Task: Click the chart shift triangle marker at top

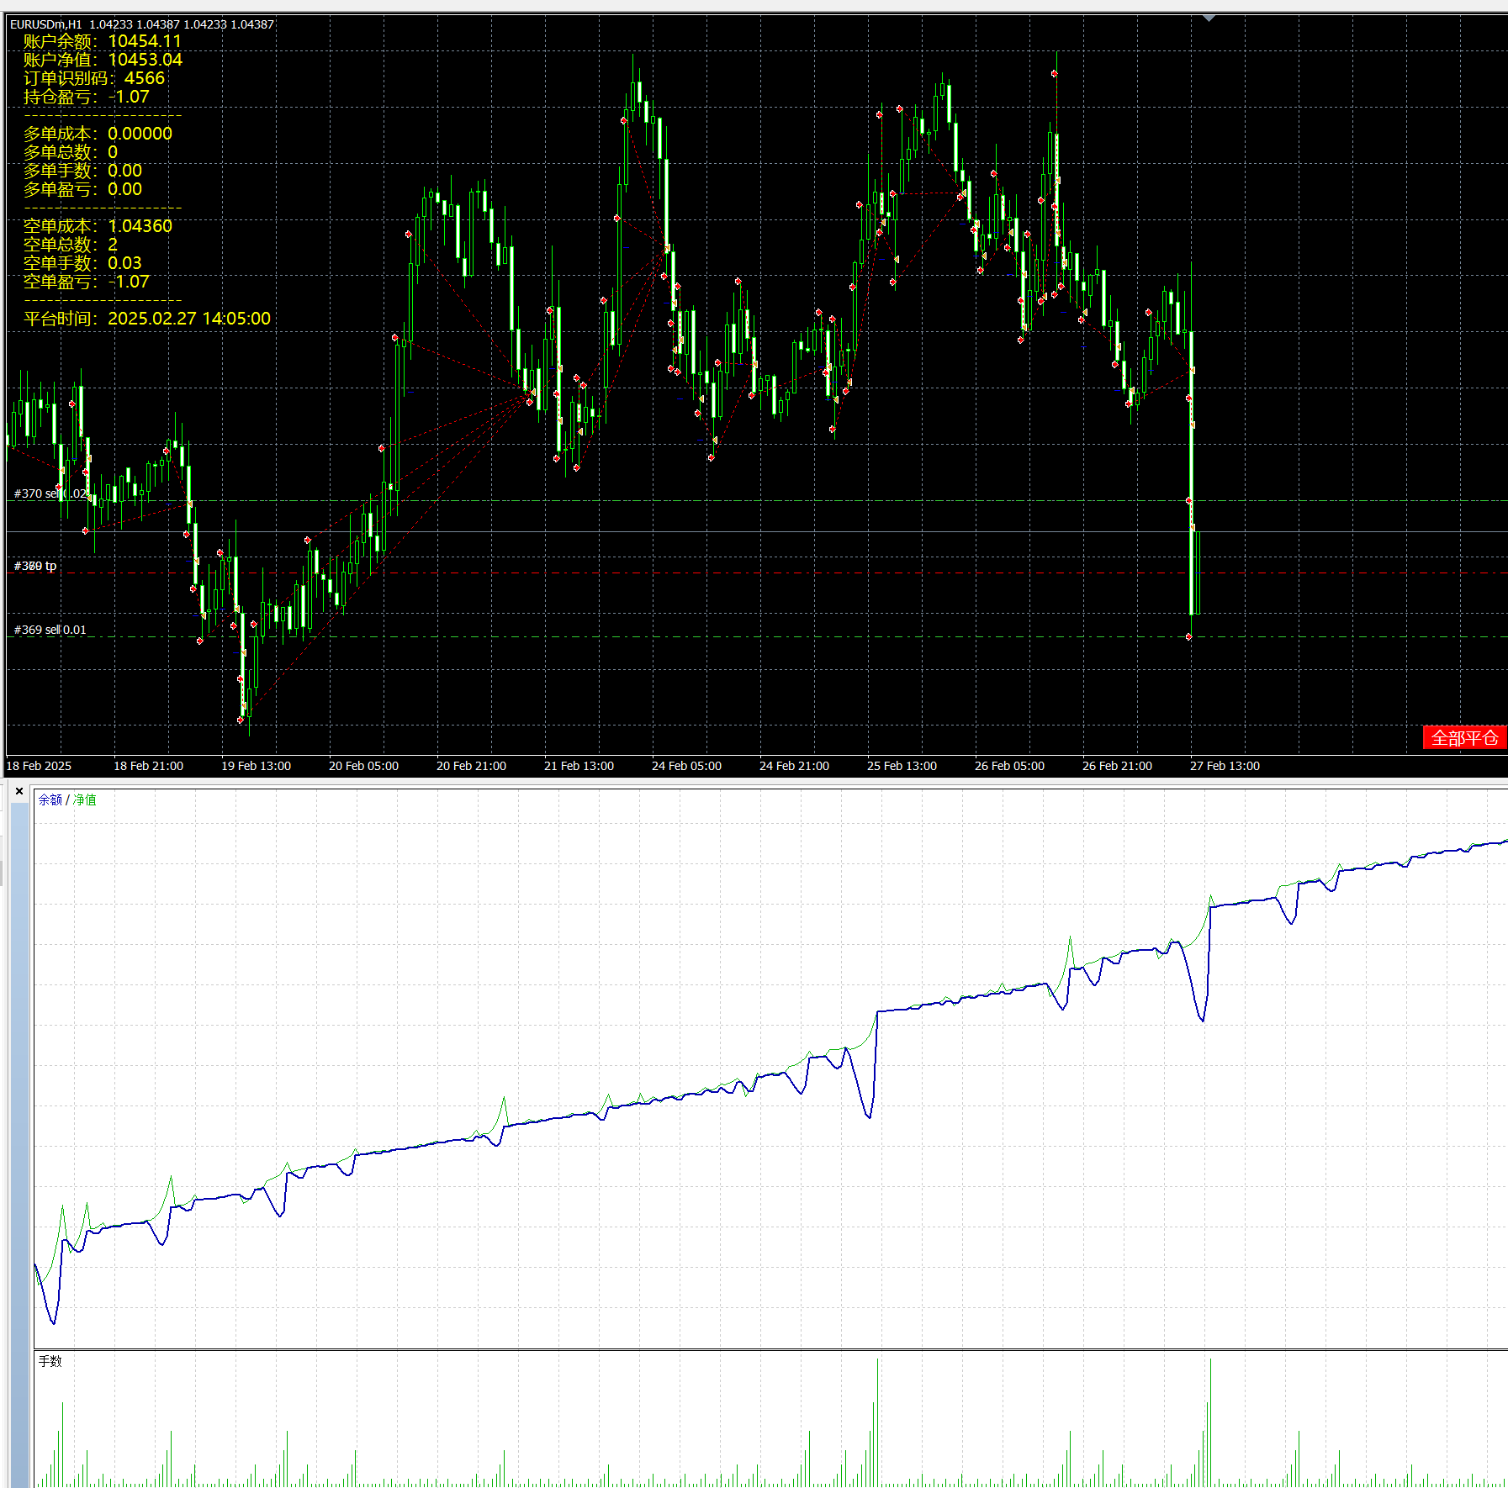Action: coord(1209,18)
